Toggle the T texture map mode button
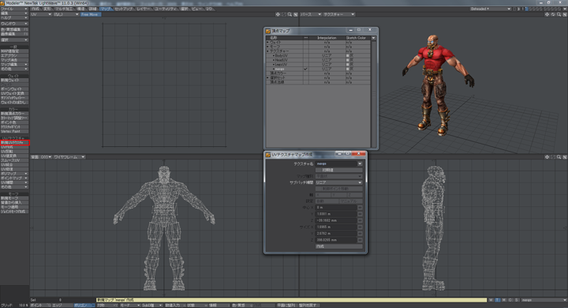Viewport: 568px width, 308px height. point(497,300)
